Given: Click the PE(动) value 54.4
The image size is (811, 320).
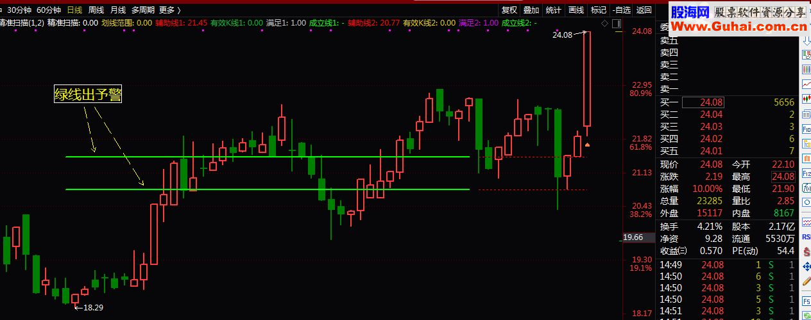Looking at the screenshot, I should 786,250.
